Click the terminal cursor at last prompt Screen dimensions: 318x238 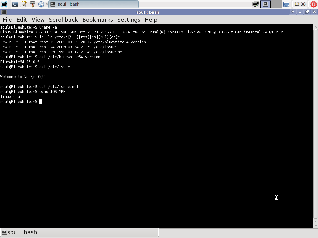(x=41, y=102)
